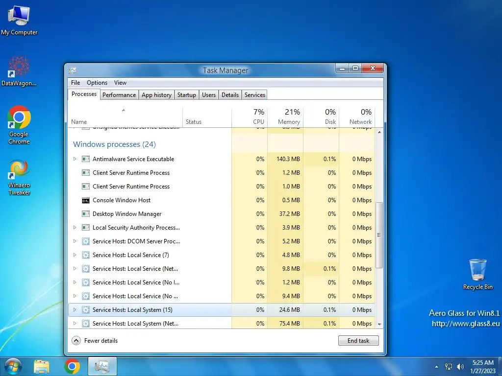Click the Service Host: Local Service (7) gear icon
This screenshot has height=376, width=502.
coord(85,255)
